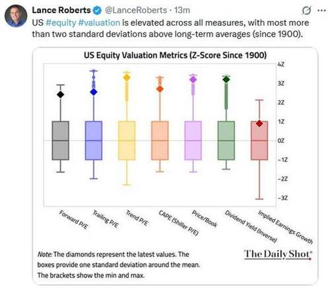This screenshot has width=330, height=289.
Task: Click the black Forward P/E diamond
Action: [61, 95]
